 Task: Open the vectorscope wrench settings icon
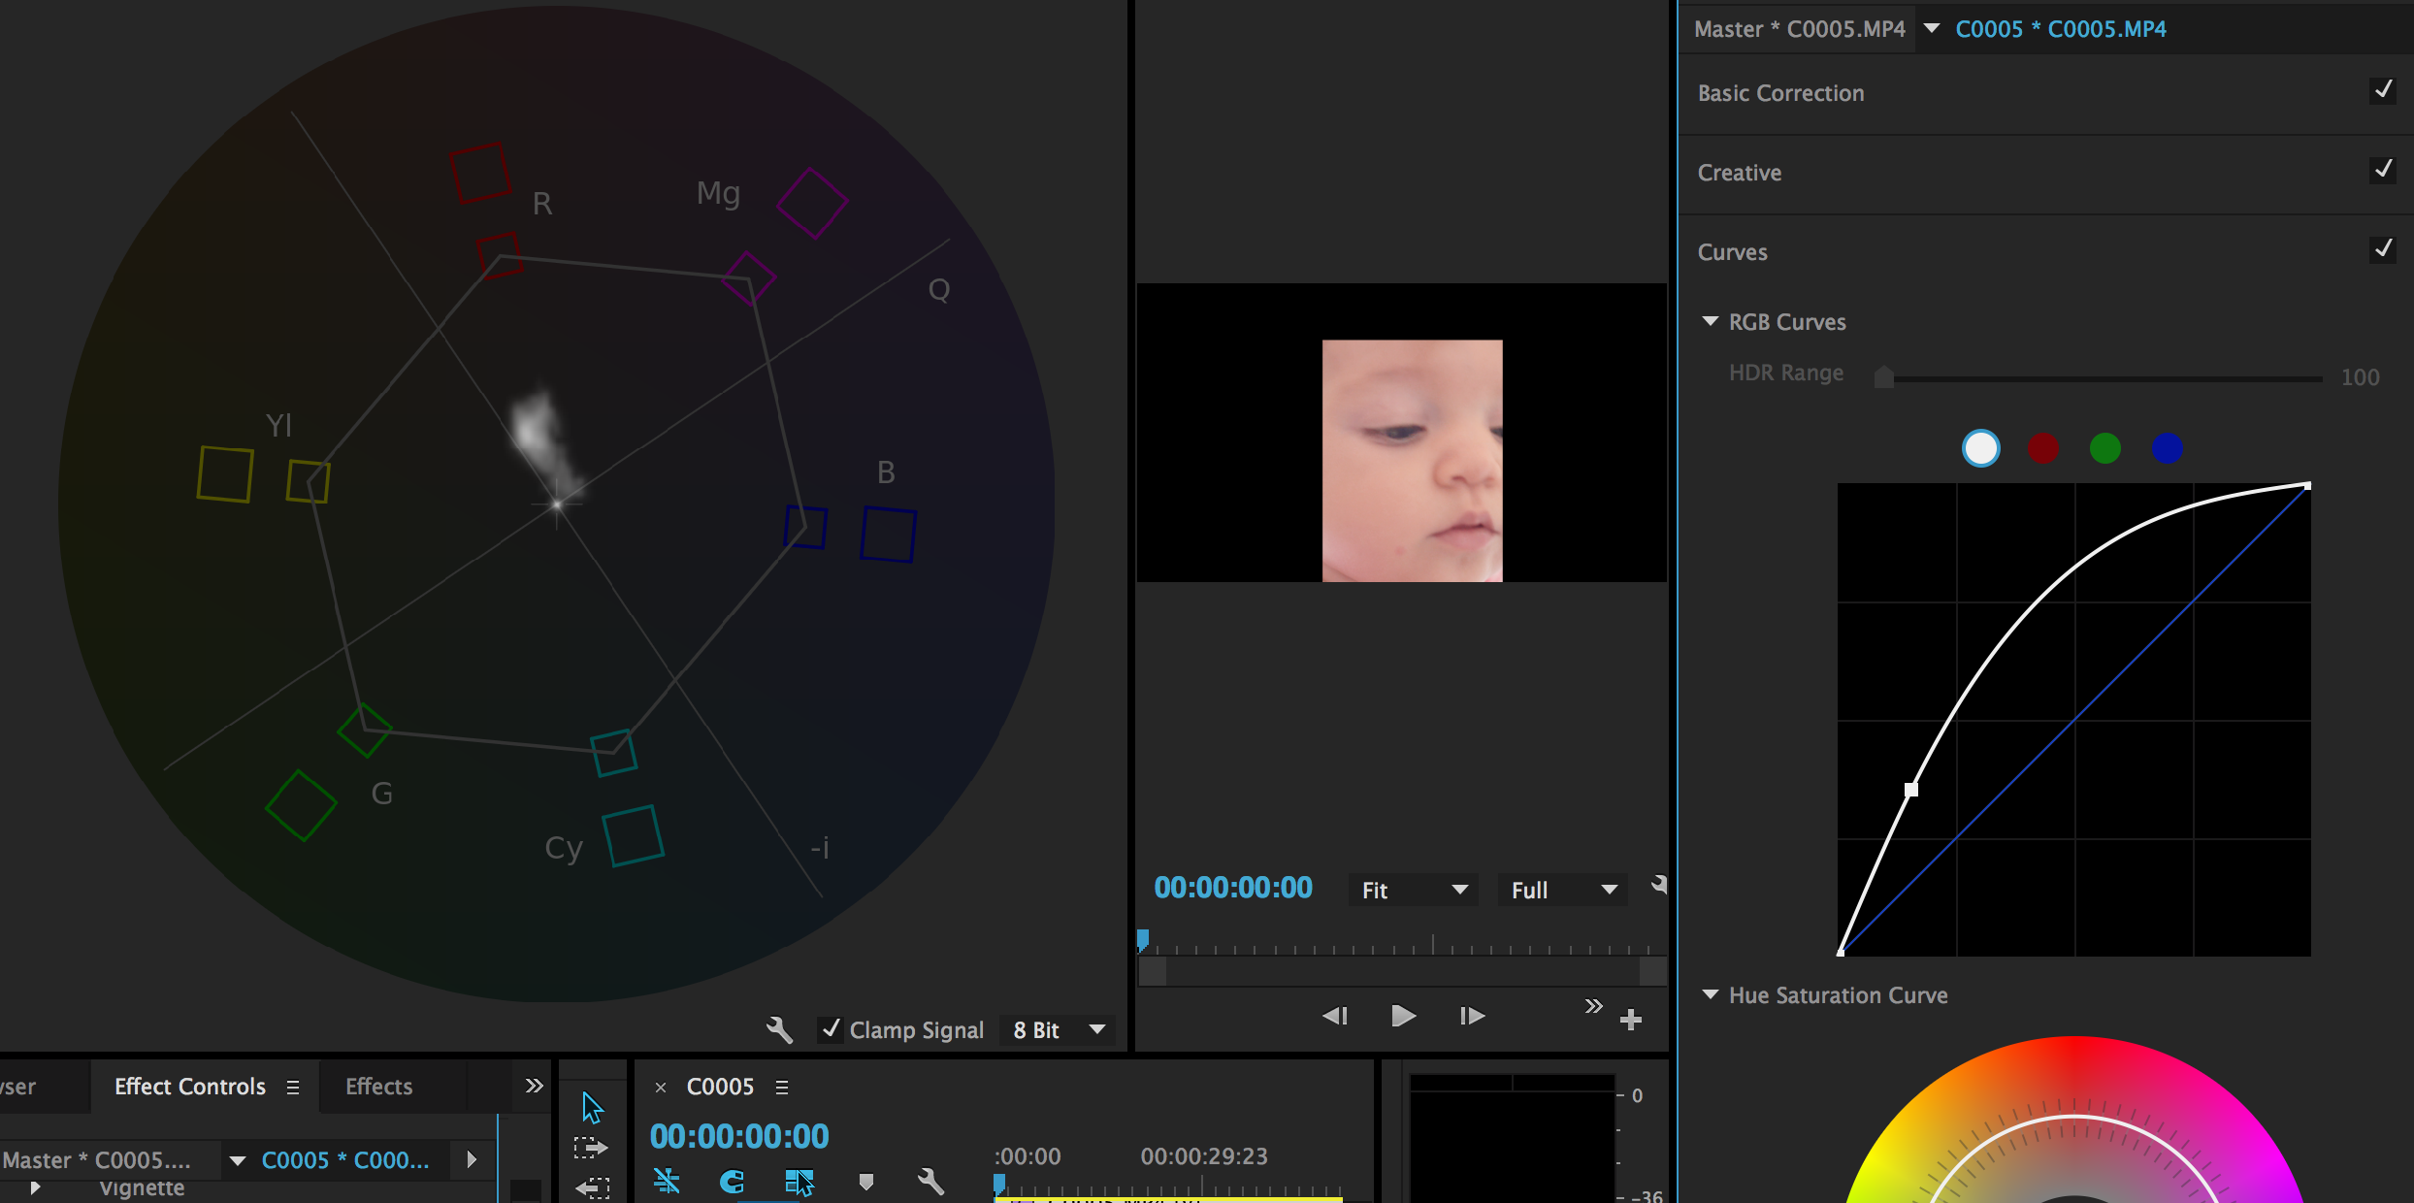[779, 1029]
